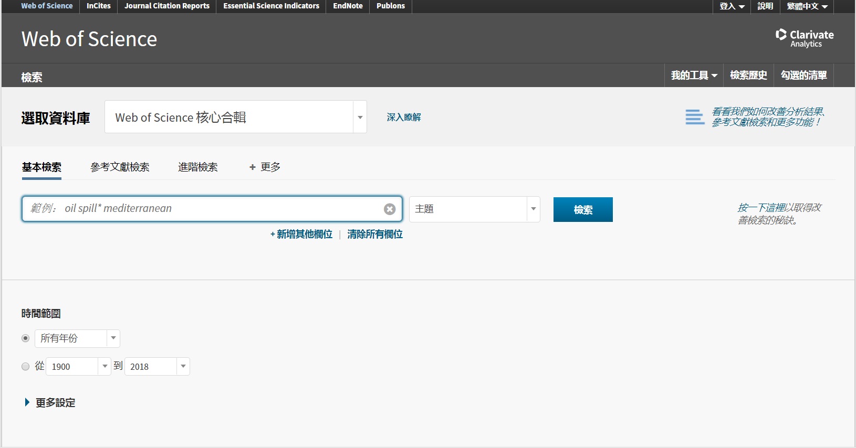
Task: Switch to the 基本檢索 tab
Action: pos(41,167)
